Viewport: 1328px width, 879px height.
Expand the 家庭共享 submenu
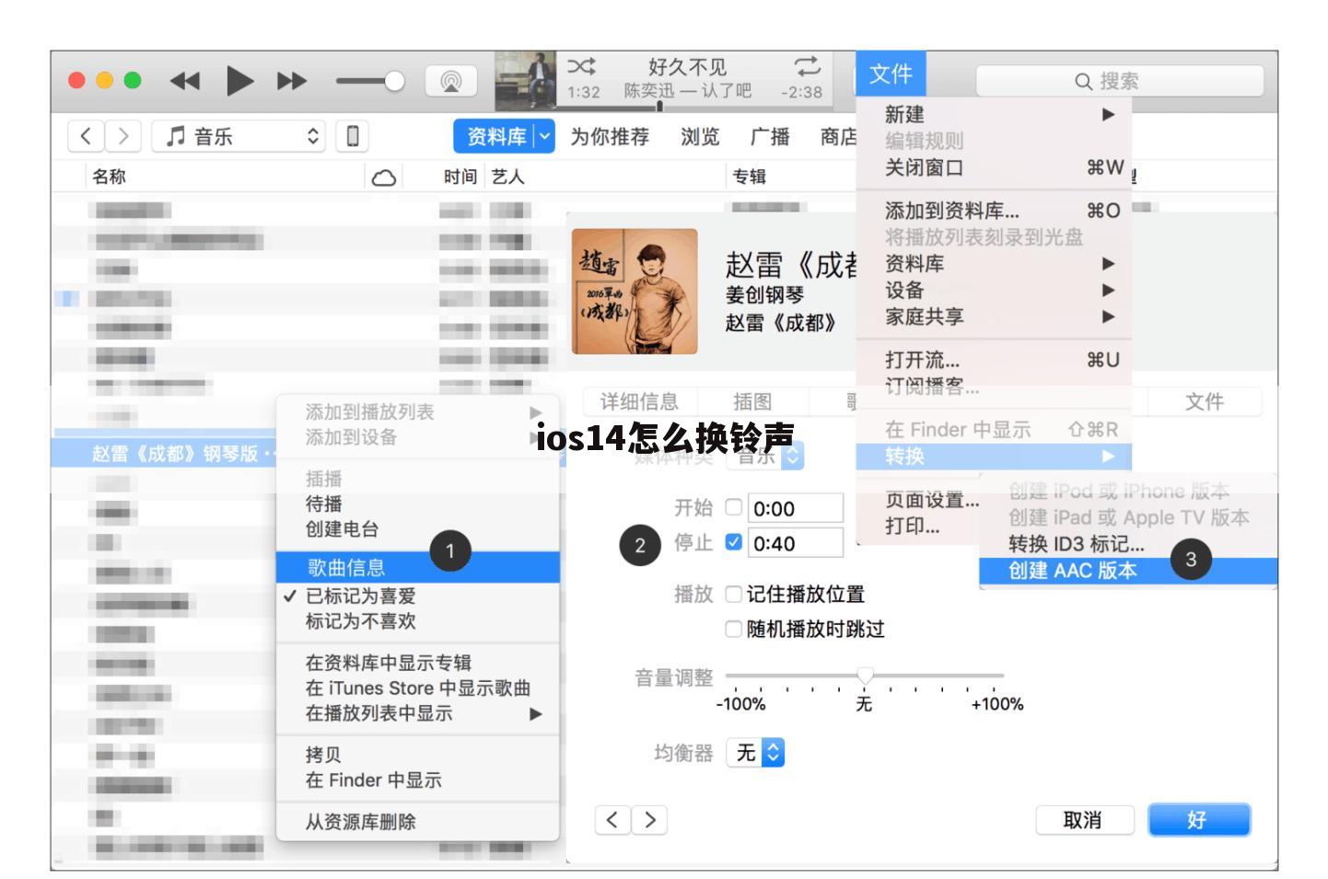(994, 317)
